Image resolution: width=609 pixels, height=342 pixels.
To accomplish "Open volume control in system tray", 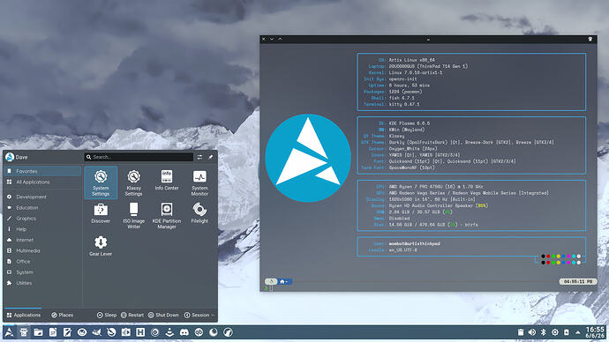I will click(x=532, y=332).
